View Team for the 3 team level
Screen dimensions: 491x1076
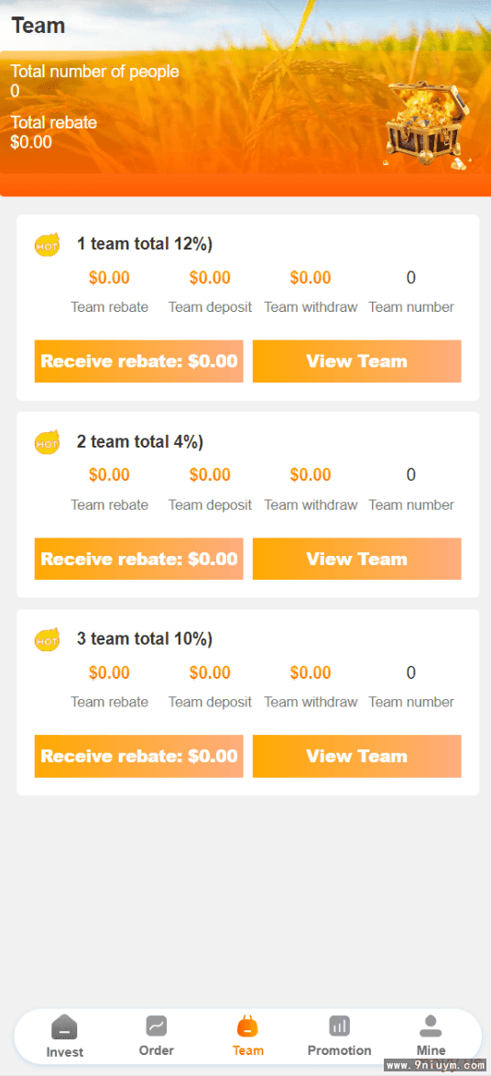pyautogui.click(x=356, y=756)
